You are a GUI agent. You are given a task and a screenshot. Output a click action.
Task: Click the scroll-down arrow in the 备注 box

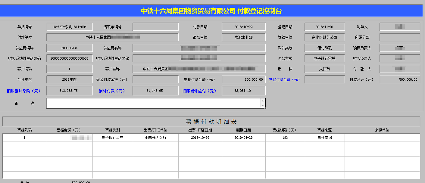(x=263, y=105)
